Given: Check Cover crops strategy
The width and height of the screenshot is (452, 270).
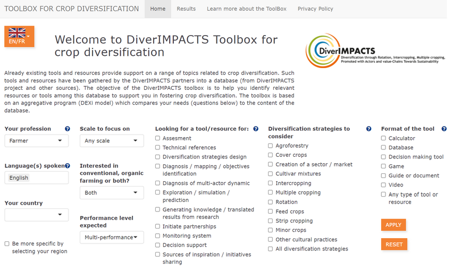Looking at the screenshot, I should pyautogui.click(x=270, y=155).
